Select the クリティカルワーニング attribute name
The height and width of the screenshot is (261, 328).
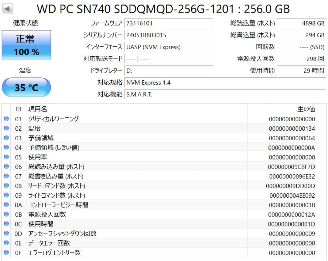click(53, 119)
